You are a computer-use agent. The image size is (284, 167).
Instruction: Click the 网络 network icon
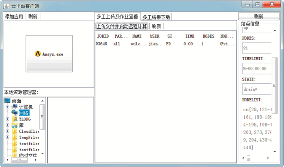[15, 113]
